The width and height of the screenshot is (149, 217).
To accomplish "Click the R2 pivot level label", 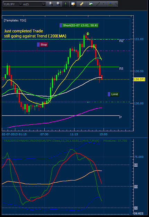I will pos(121,41).
